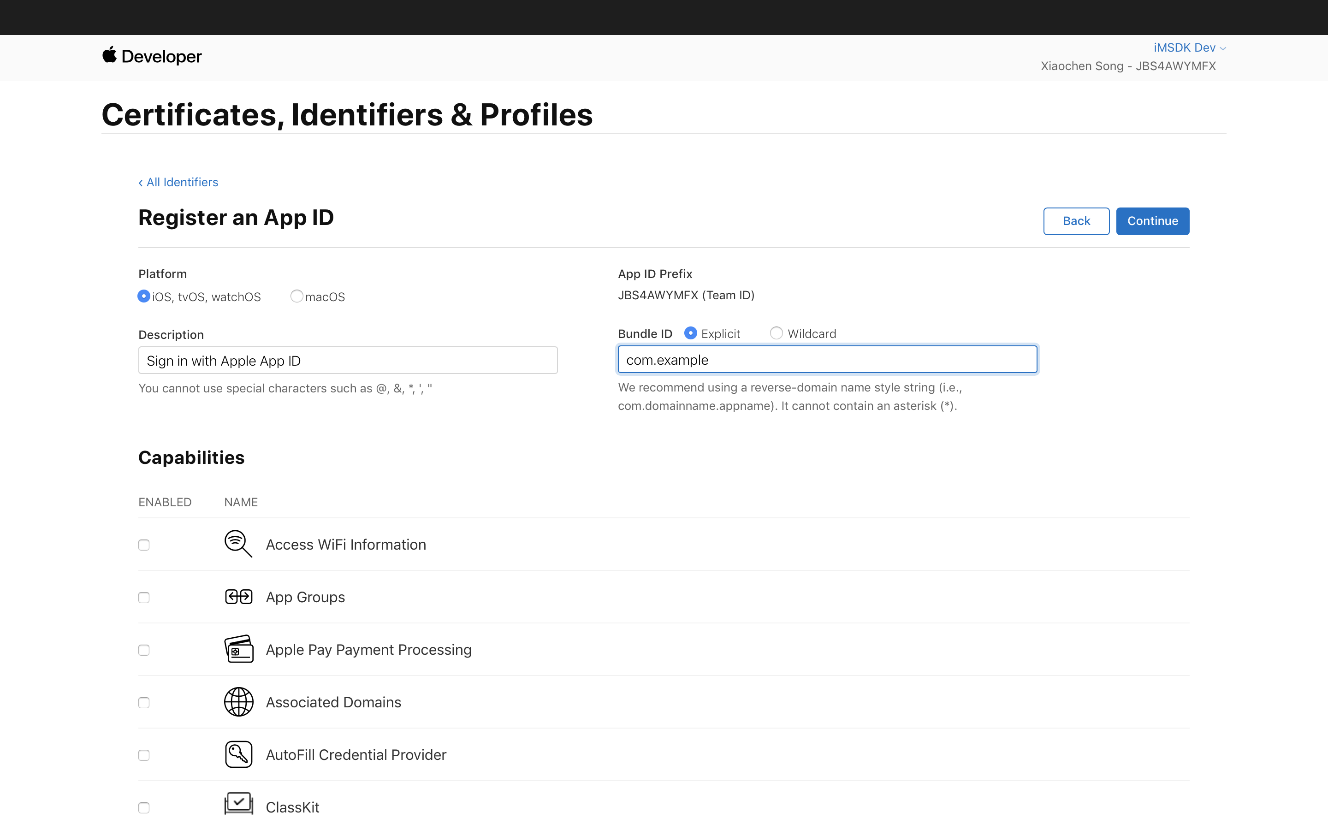Click the JBS4AWYMFX (Team ID) prefix text
Viewport: 1328px width, 830px height.
pos(686,295)
